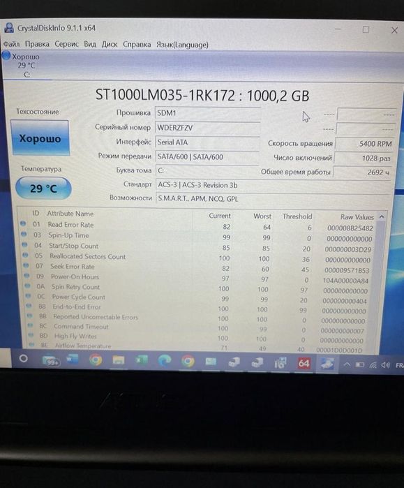Open the Справка menu
This screenshot has width=404, height=488.
tap(137, 45)
